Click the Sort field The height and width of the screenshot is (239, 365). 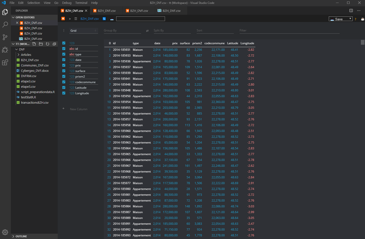pos(215,30)
